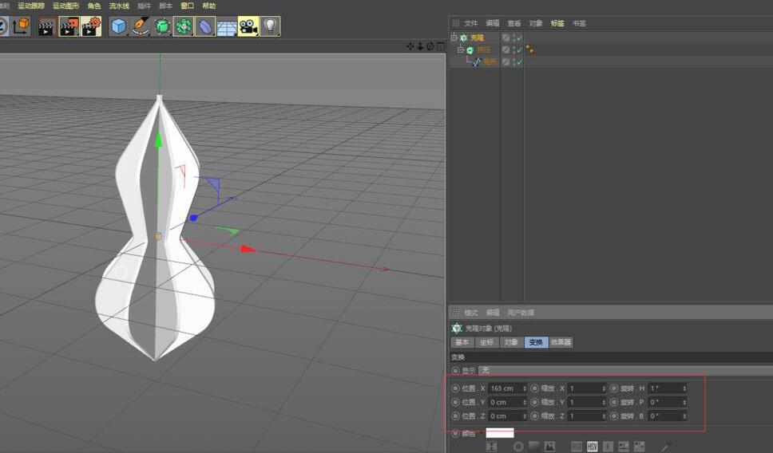Toggle visibility dots of Cloner object
The image size is (773, 453).
pyautogui.click(x=513, y=37)
